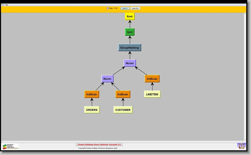
Task: Click the Picasso Database Query Optimizer Visualizer button
Action: (x=99, y=145)
